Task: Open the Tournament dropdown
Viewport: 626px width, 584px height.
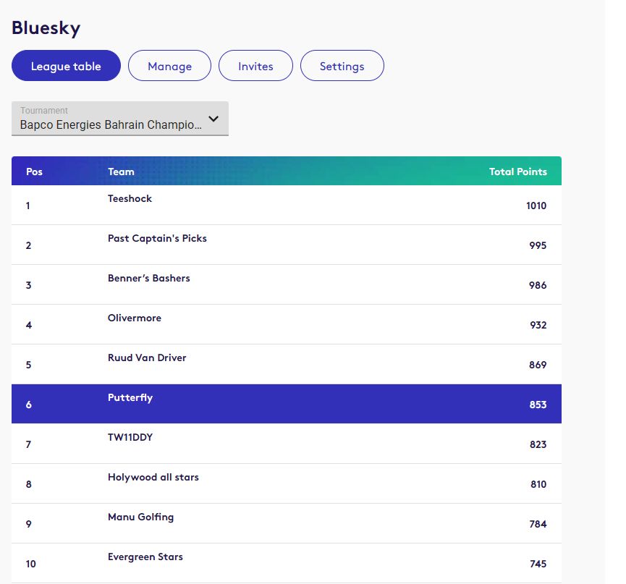Action: pos(119,119)
